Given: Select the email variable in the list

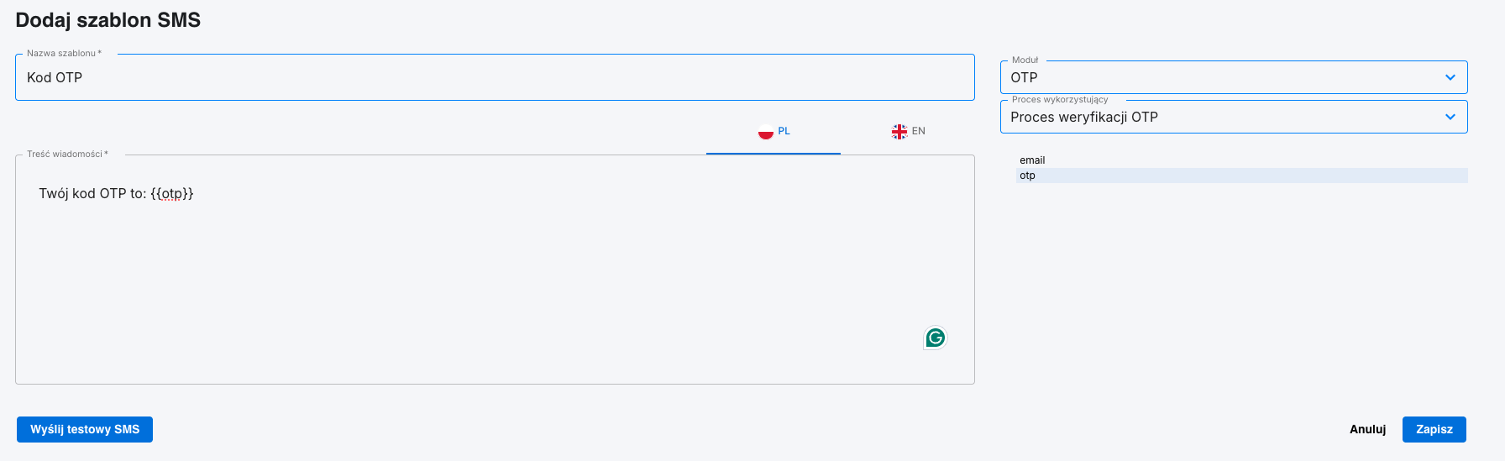Looking at the screenshot, I should click(1032, 160).
